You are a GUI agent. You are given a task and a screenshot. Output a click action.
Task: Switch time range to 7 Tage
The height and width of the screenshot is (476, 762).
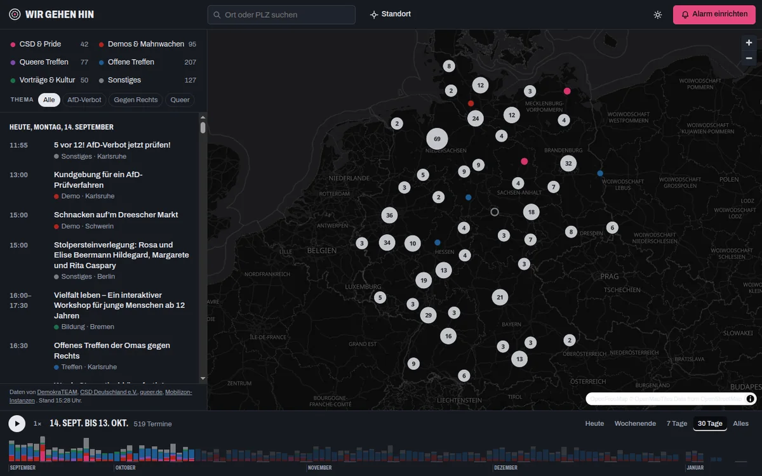coord(676,423)
